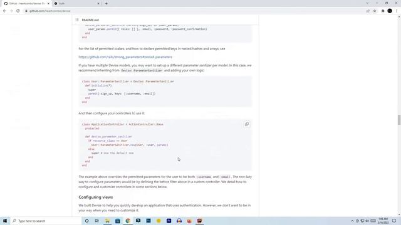Open Task View on the taskbar
401x225 pixels.
(97, 221)
